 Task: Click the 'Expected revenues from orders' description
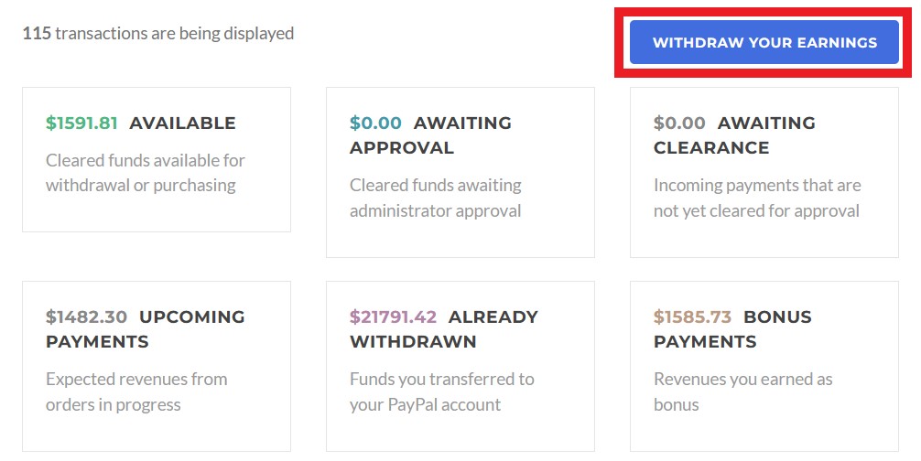pyautogui.click(x=136, y=391)
